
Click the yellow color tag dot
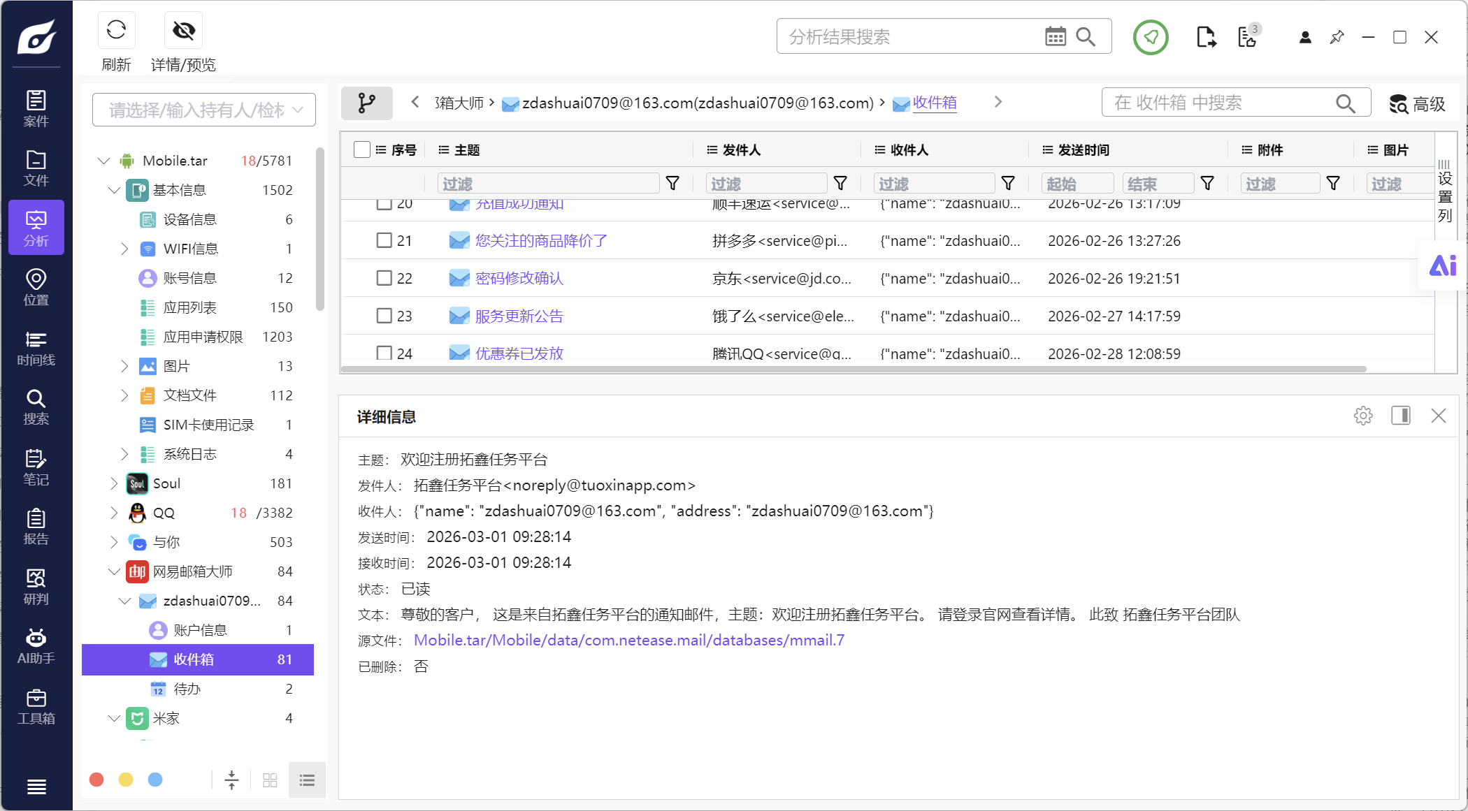pyautogui.click(x=126, y=780)
